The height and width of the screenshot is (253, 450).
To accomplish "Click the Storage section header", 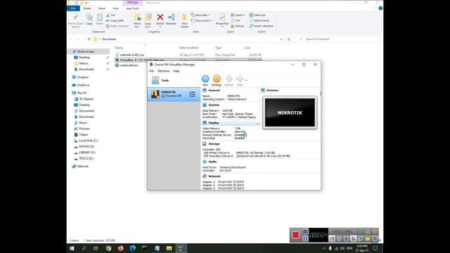I will point(214,143).
